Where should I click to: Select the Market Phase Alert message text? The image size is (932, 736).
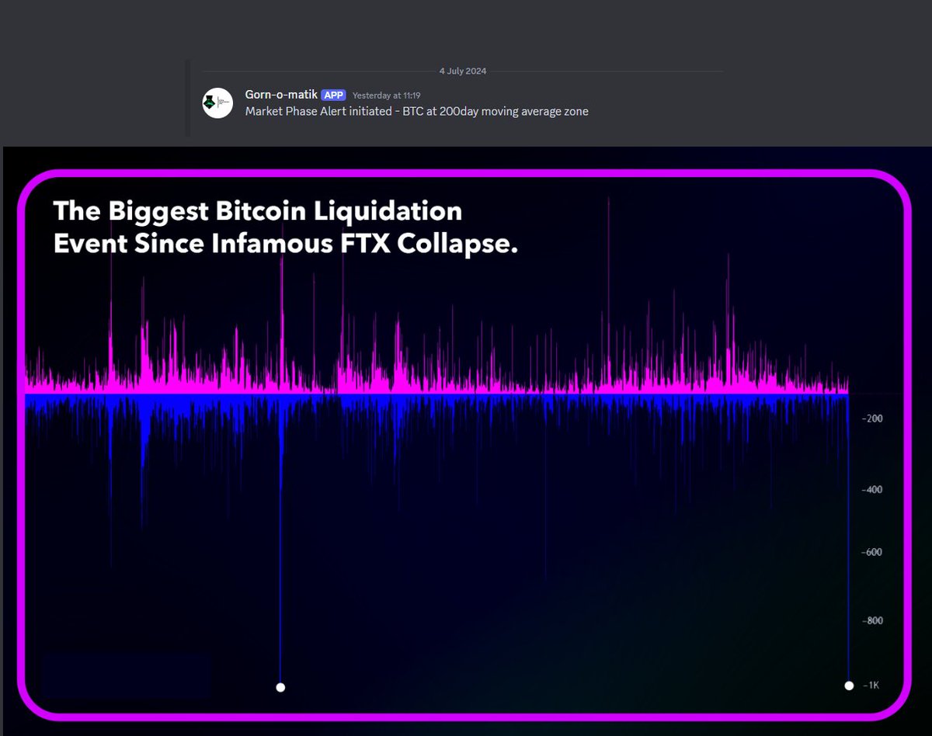tap(416, 111)
